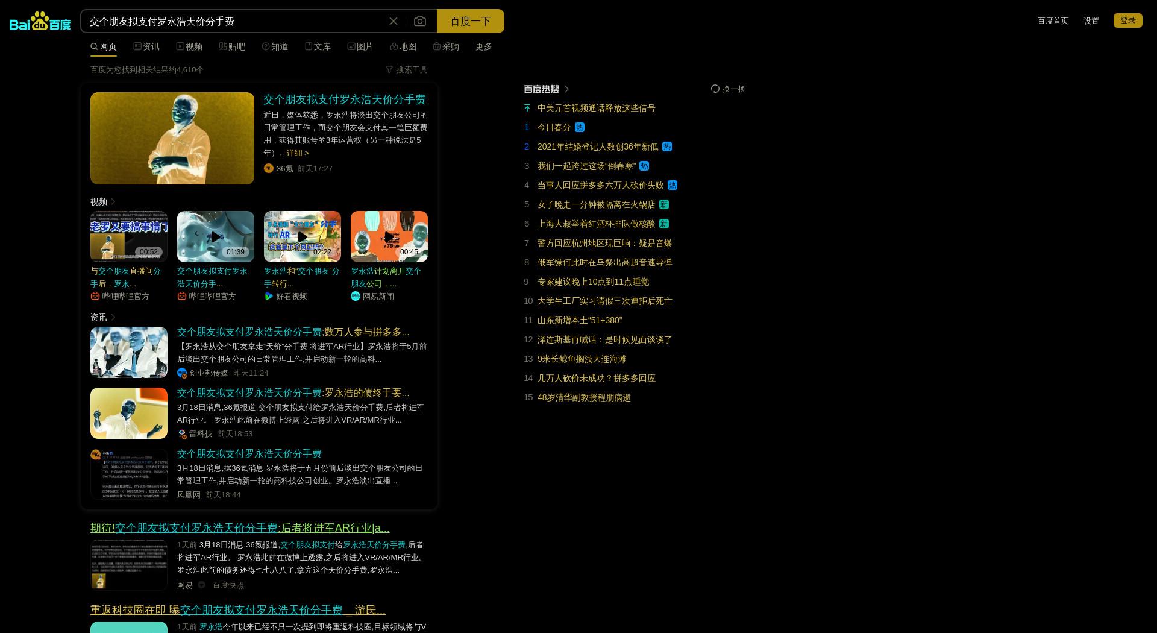Click the 登录 login button
The width and height of the screenshot is (1157, 633).
tap(1128, 20)
